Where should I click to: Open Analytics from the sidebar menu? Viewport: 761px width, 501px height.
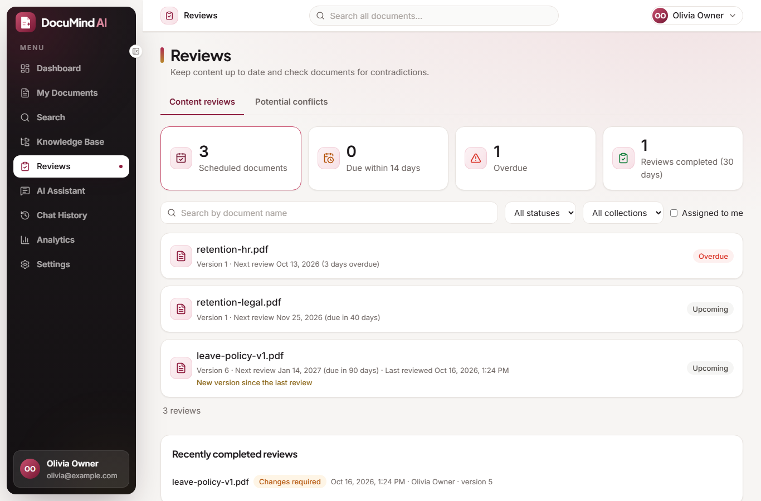click(71, 240)
